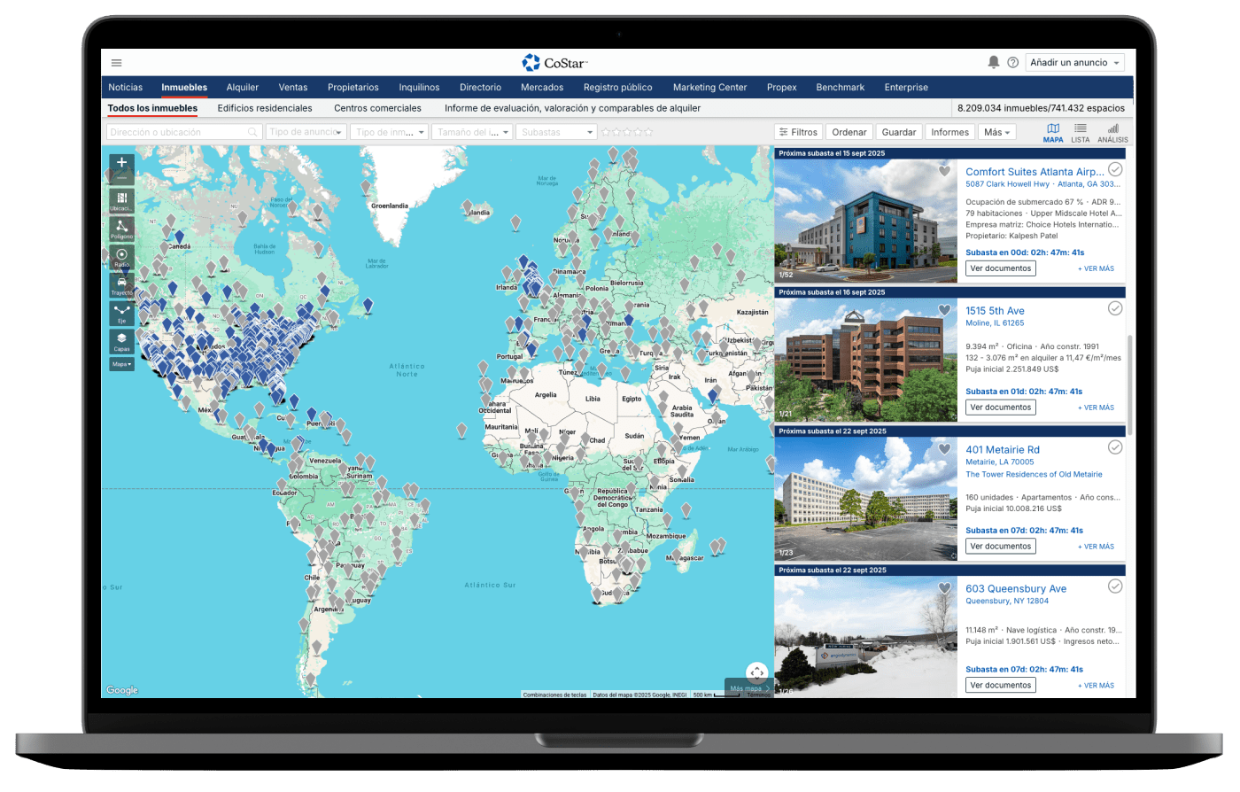Favorite Comfort Suites Atlanta with heart icon

click(x=944, y=171)
